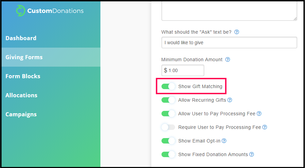
Task: Click the CustomDonations logo icon
Action: coord(21,11)
